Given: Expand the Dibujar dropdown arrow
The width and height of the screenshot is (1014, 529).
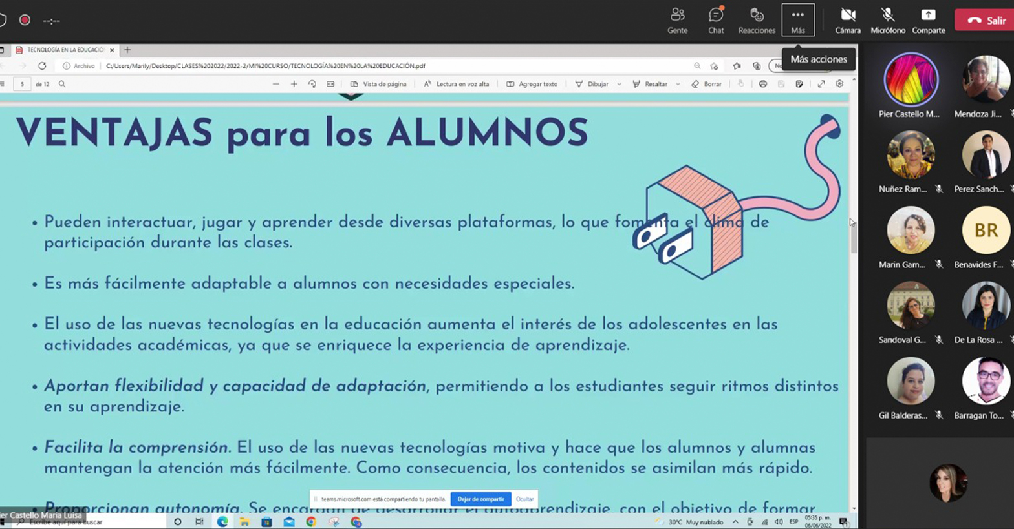Looking at the screenshot, I should coord(619,84).
